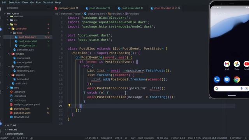Open home.dart file
Screen dimensions: 249x140
23,79
